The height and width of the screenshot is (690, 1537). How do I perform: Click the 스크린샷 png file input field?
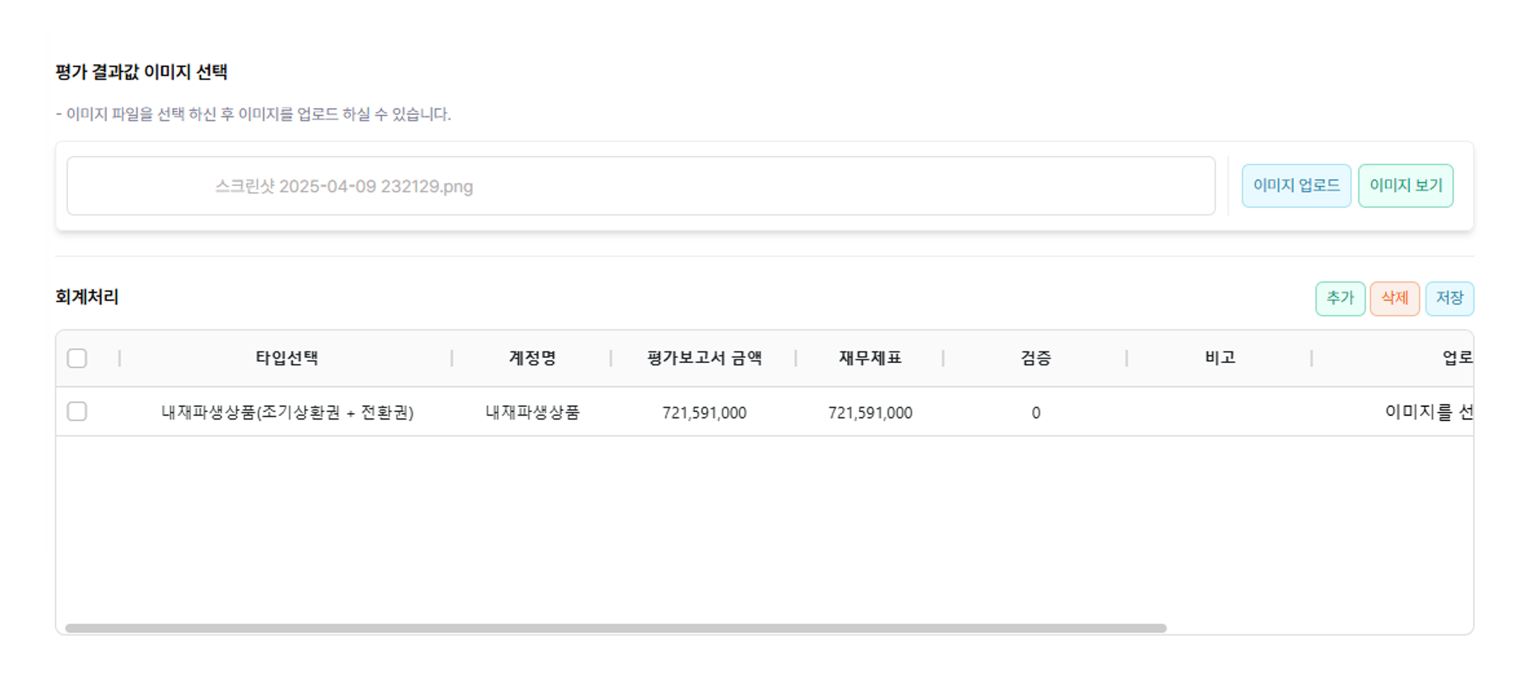[640, 186]
